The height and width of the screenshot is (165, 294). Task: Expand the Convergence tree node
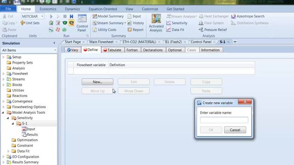click(4, 101)
